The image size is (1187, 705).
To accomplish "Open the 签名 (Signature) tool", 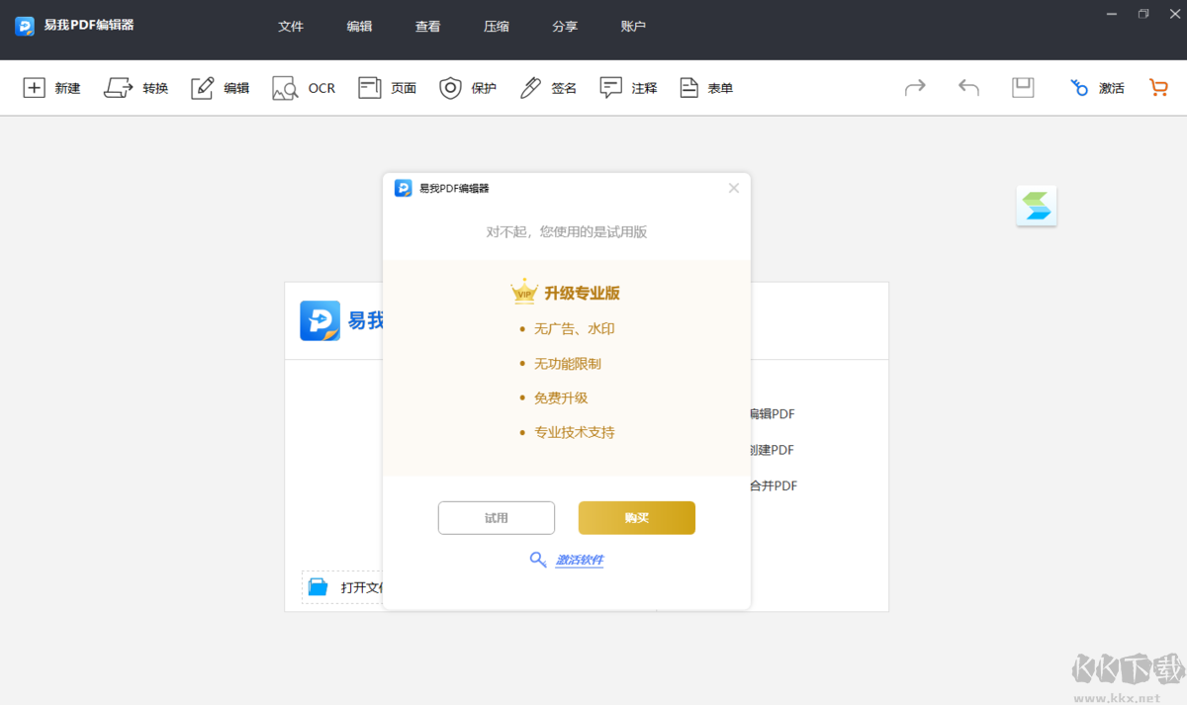I will click(547, 87).
